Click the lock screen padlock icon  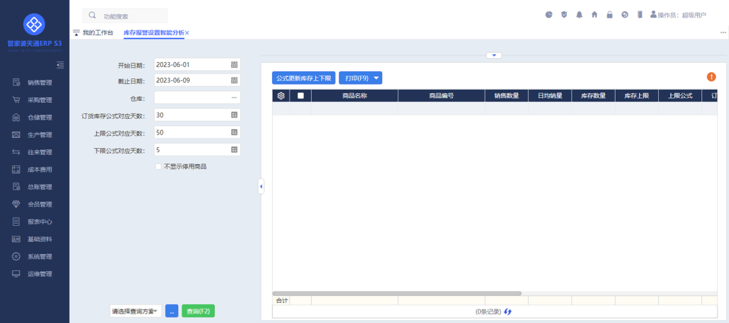610,14
